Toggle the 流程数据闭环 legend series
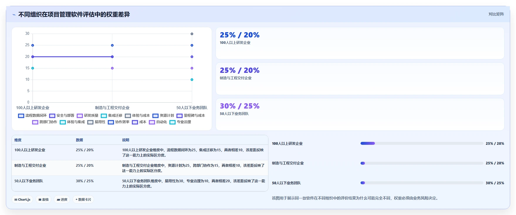The height and width of the screenshot is (215, 516). (x=32, y=116)
